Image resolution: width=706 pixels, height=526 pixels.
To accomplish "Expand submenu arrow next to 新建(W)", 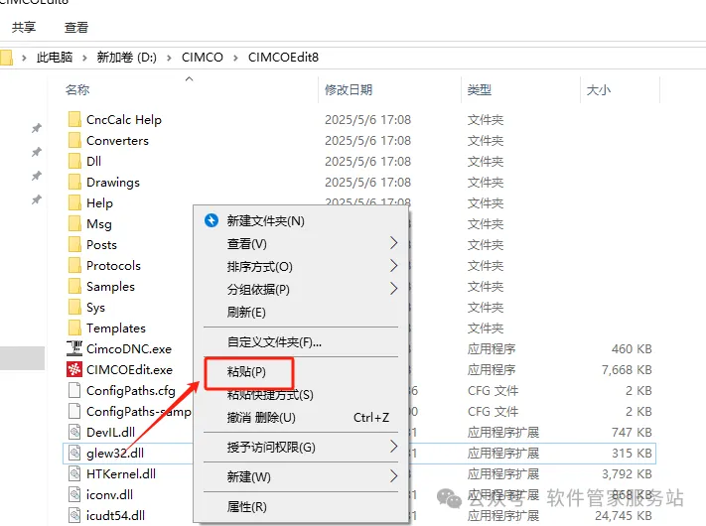I will pyautogui.click(x=393, y=476).
